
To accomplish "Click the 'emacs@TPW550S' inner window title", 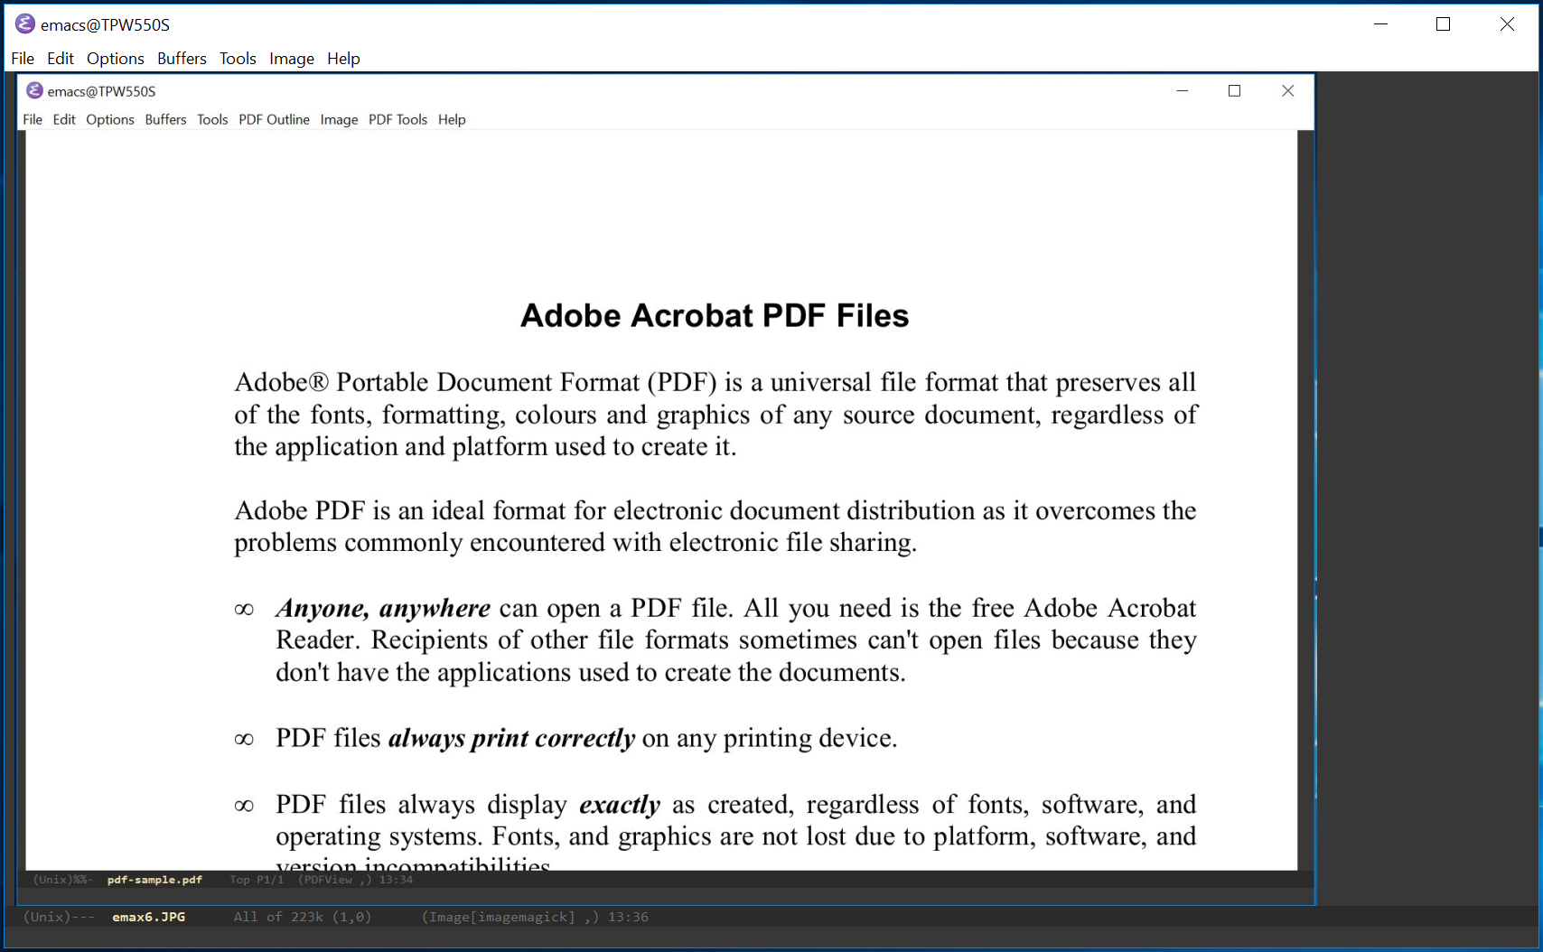I will pos(101,91).
